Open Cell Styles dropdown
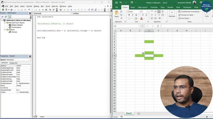 [184, 18]
